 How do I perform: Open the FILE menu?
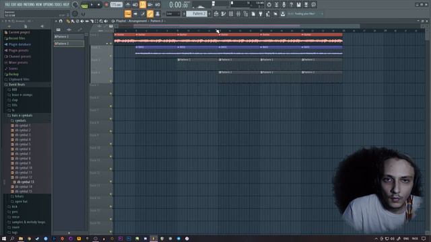point(7,5)
